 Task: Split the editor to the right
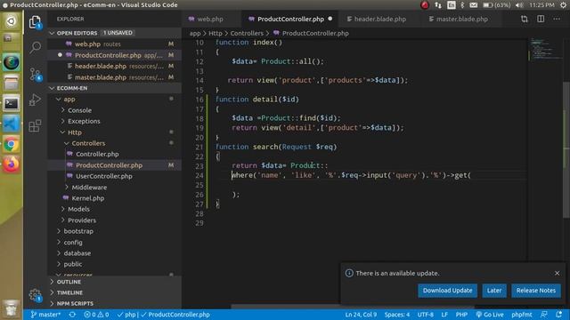[x=541, y=19]
